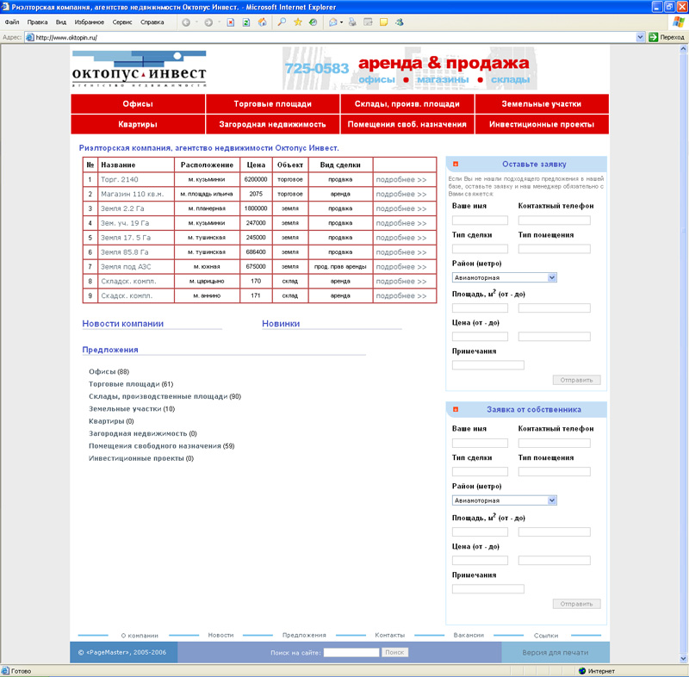Click the Forward navigation arrow icon

208,22
